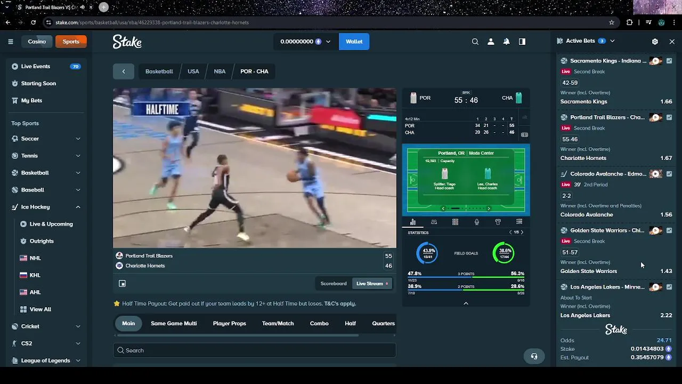Open My Bets in sidebar
The height and width of the screenshot is (384, 682).
(31, 101)
